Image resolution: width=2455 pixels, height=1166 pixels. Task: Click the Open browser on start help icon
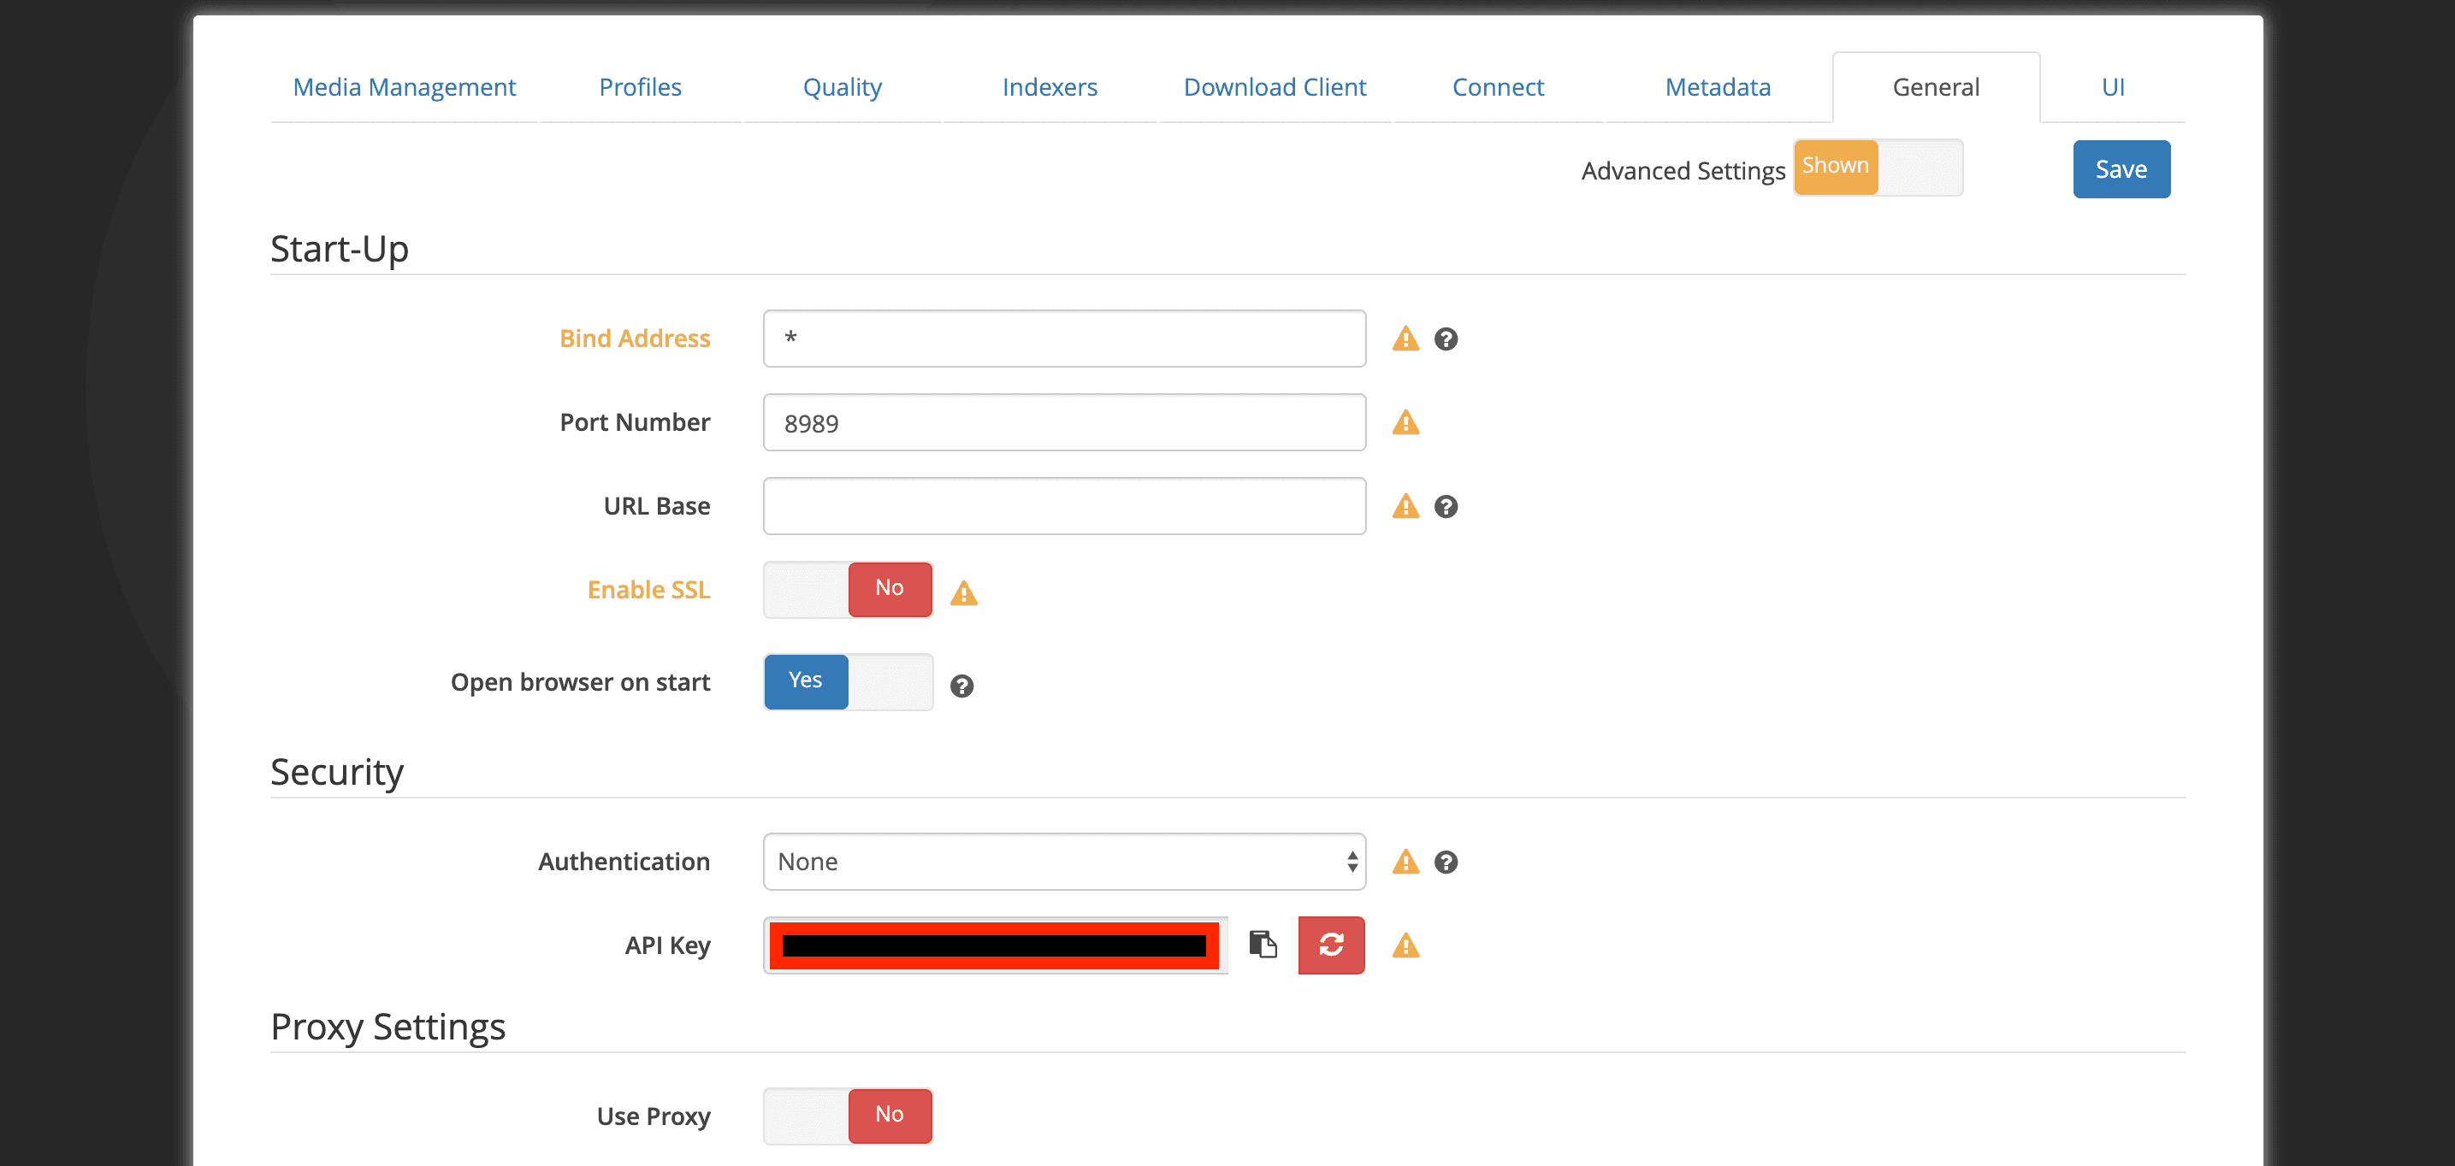click(x=962, y=685)
